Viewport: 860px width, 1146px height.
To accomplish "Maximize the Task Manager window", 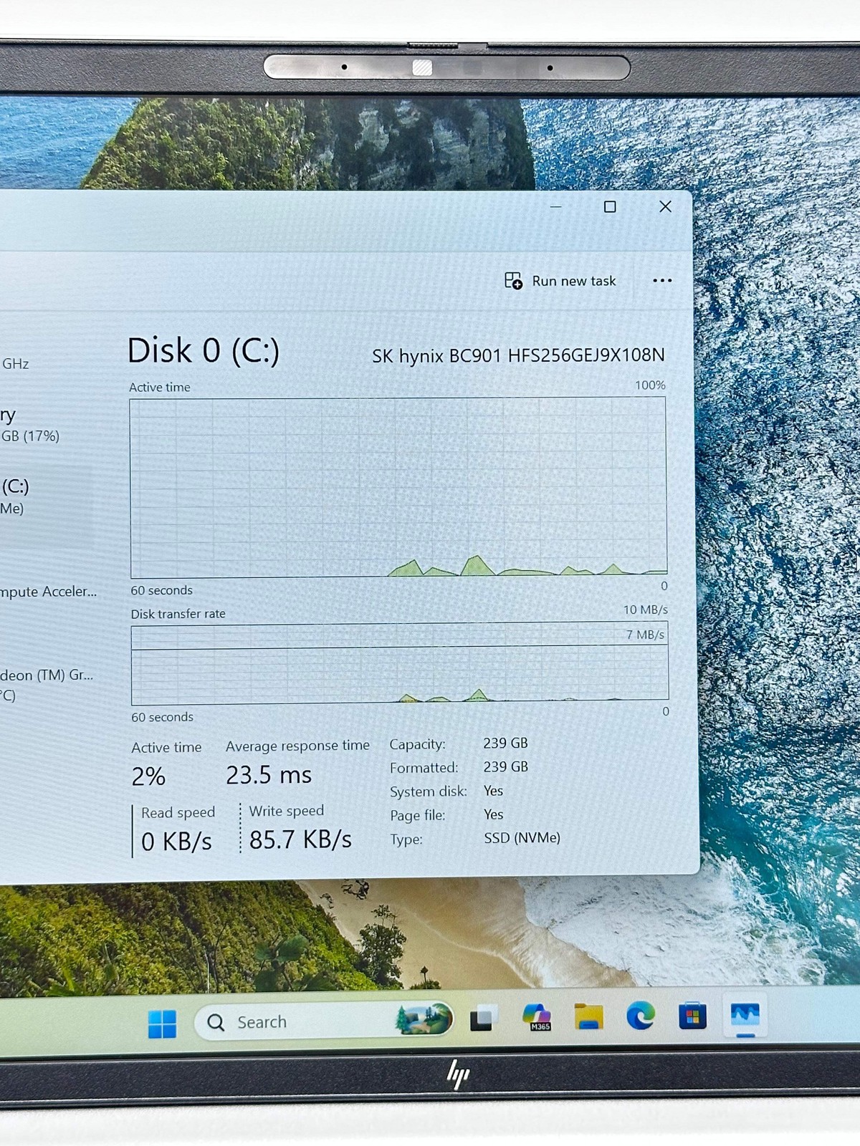I will (610, 206).
